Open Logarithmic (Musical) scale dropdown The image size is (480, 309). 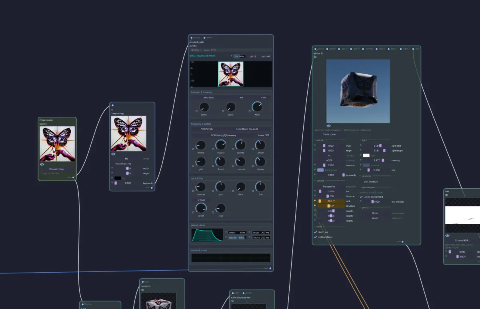[x=247, y=129]
